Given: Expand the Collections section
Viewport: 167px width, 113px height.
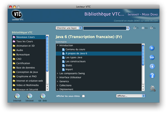Looking at the screenshot, I should [x=58, y=86].
